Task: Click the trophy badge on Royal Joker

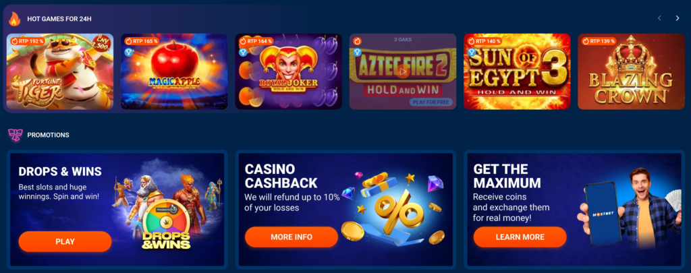Action: (243, 53)
